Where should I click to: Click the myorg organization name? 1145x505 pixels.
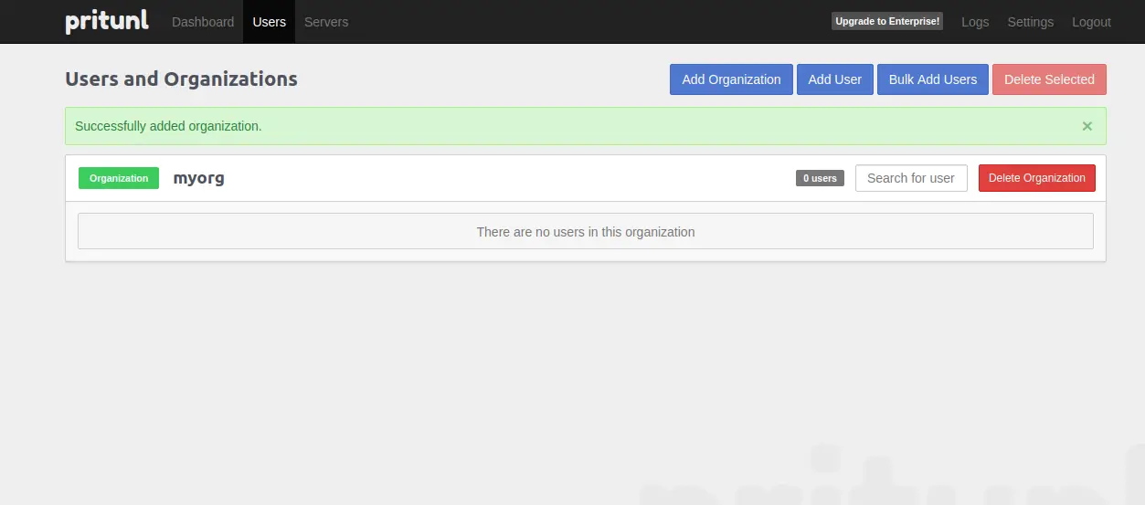tap(198, 178)
